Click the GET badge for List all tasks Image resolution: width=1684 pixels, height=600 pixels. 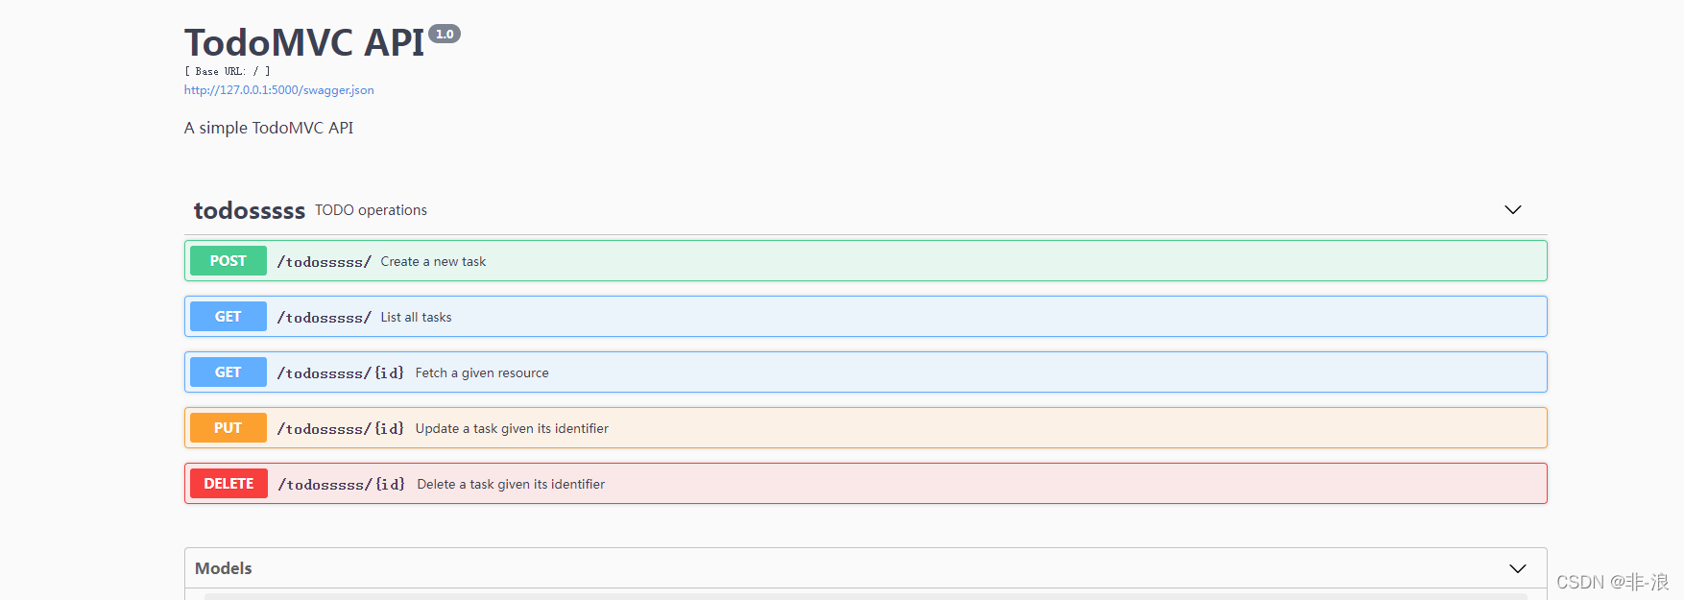pos(229,317)
